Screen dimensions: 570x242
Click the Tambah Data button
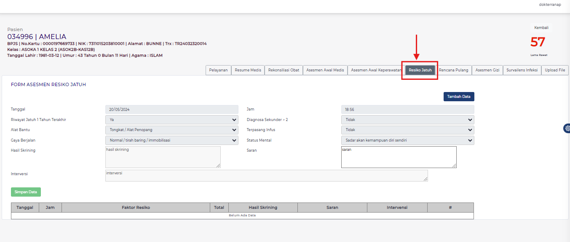(459, 97)
